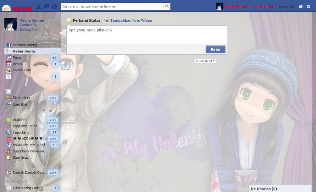Click the 20+ count beside Daerah Daerah Khus
The image size is (316, 192).
(53, 173)
